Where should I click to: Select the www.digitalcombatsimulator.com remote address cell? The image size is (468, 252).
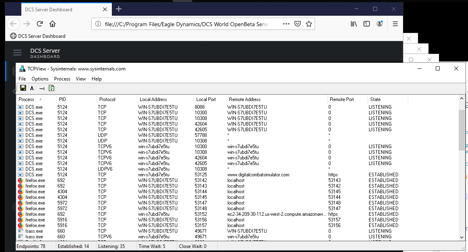(258, 175)
